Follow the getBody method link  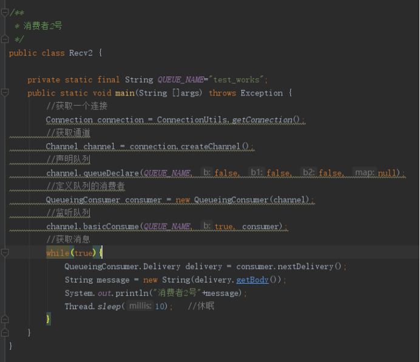[252, 279]
